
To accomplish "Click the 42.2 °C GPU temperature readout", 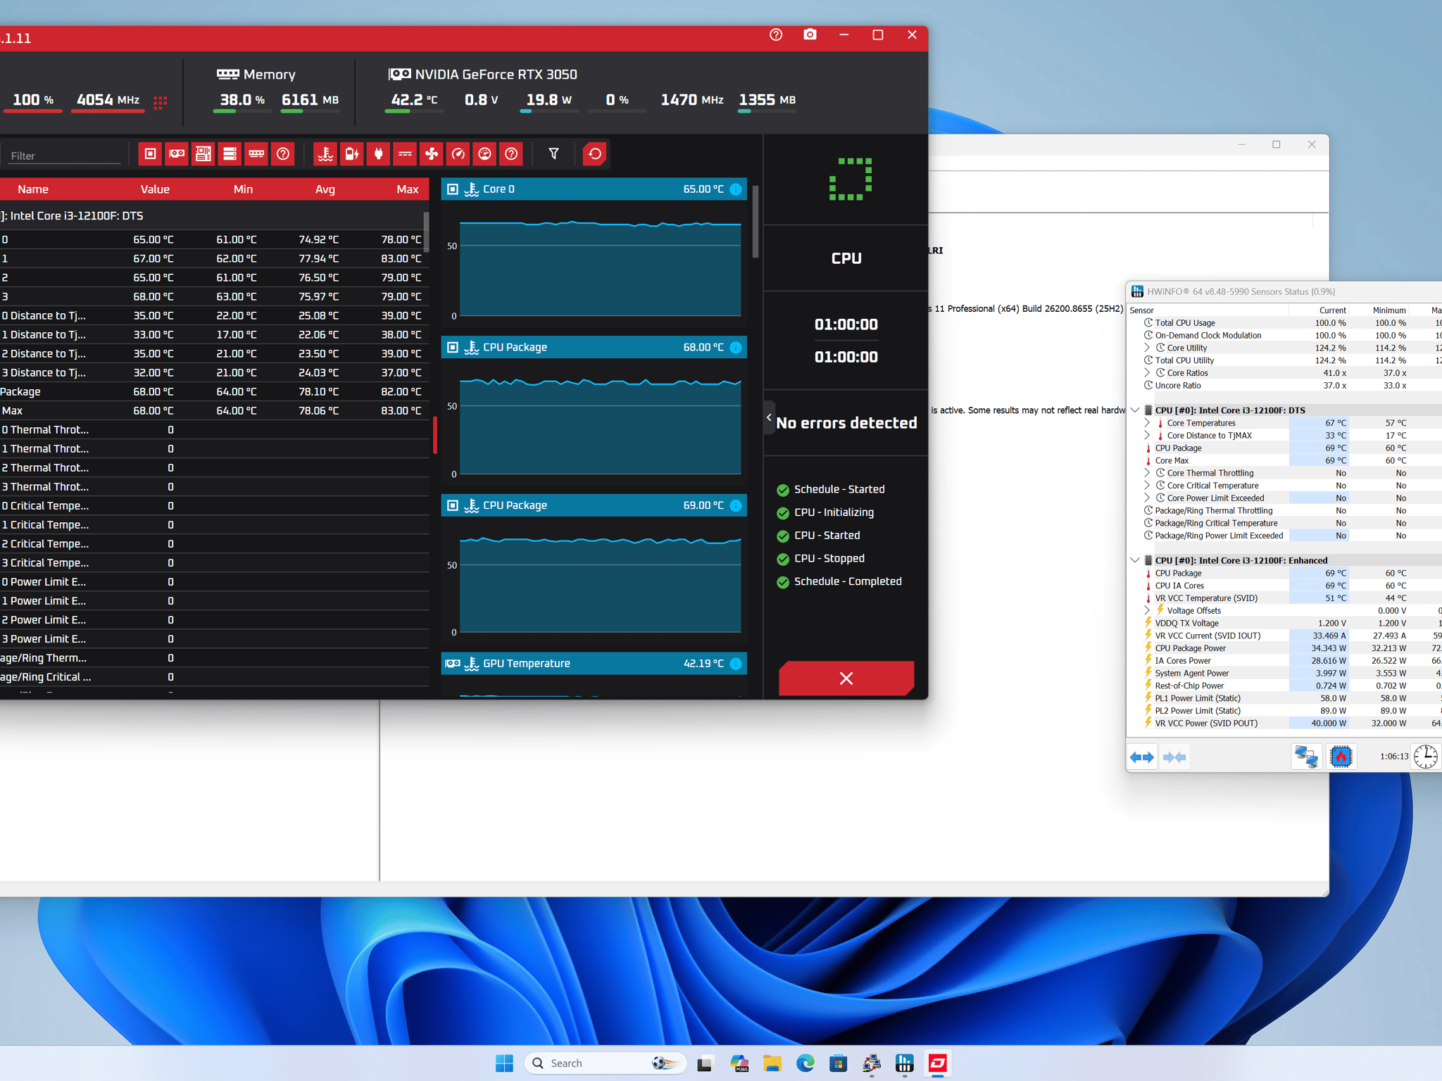I will coord(414,100).
